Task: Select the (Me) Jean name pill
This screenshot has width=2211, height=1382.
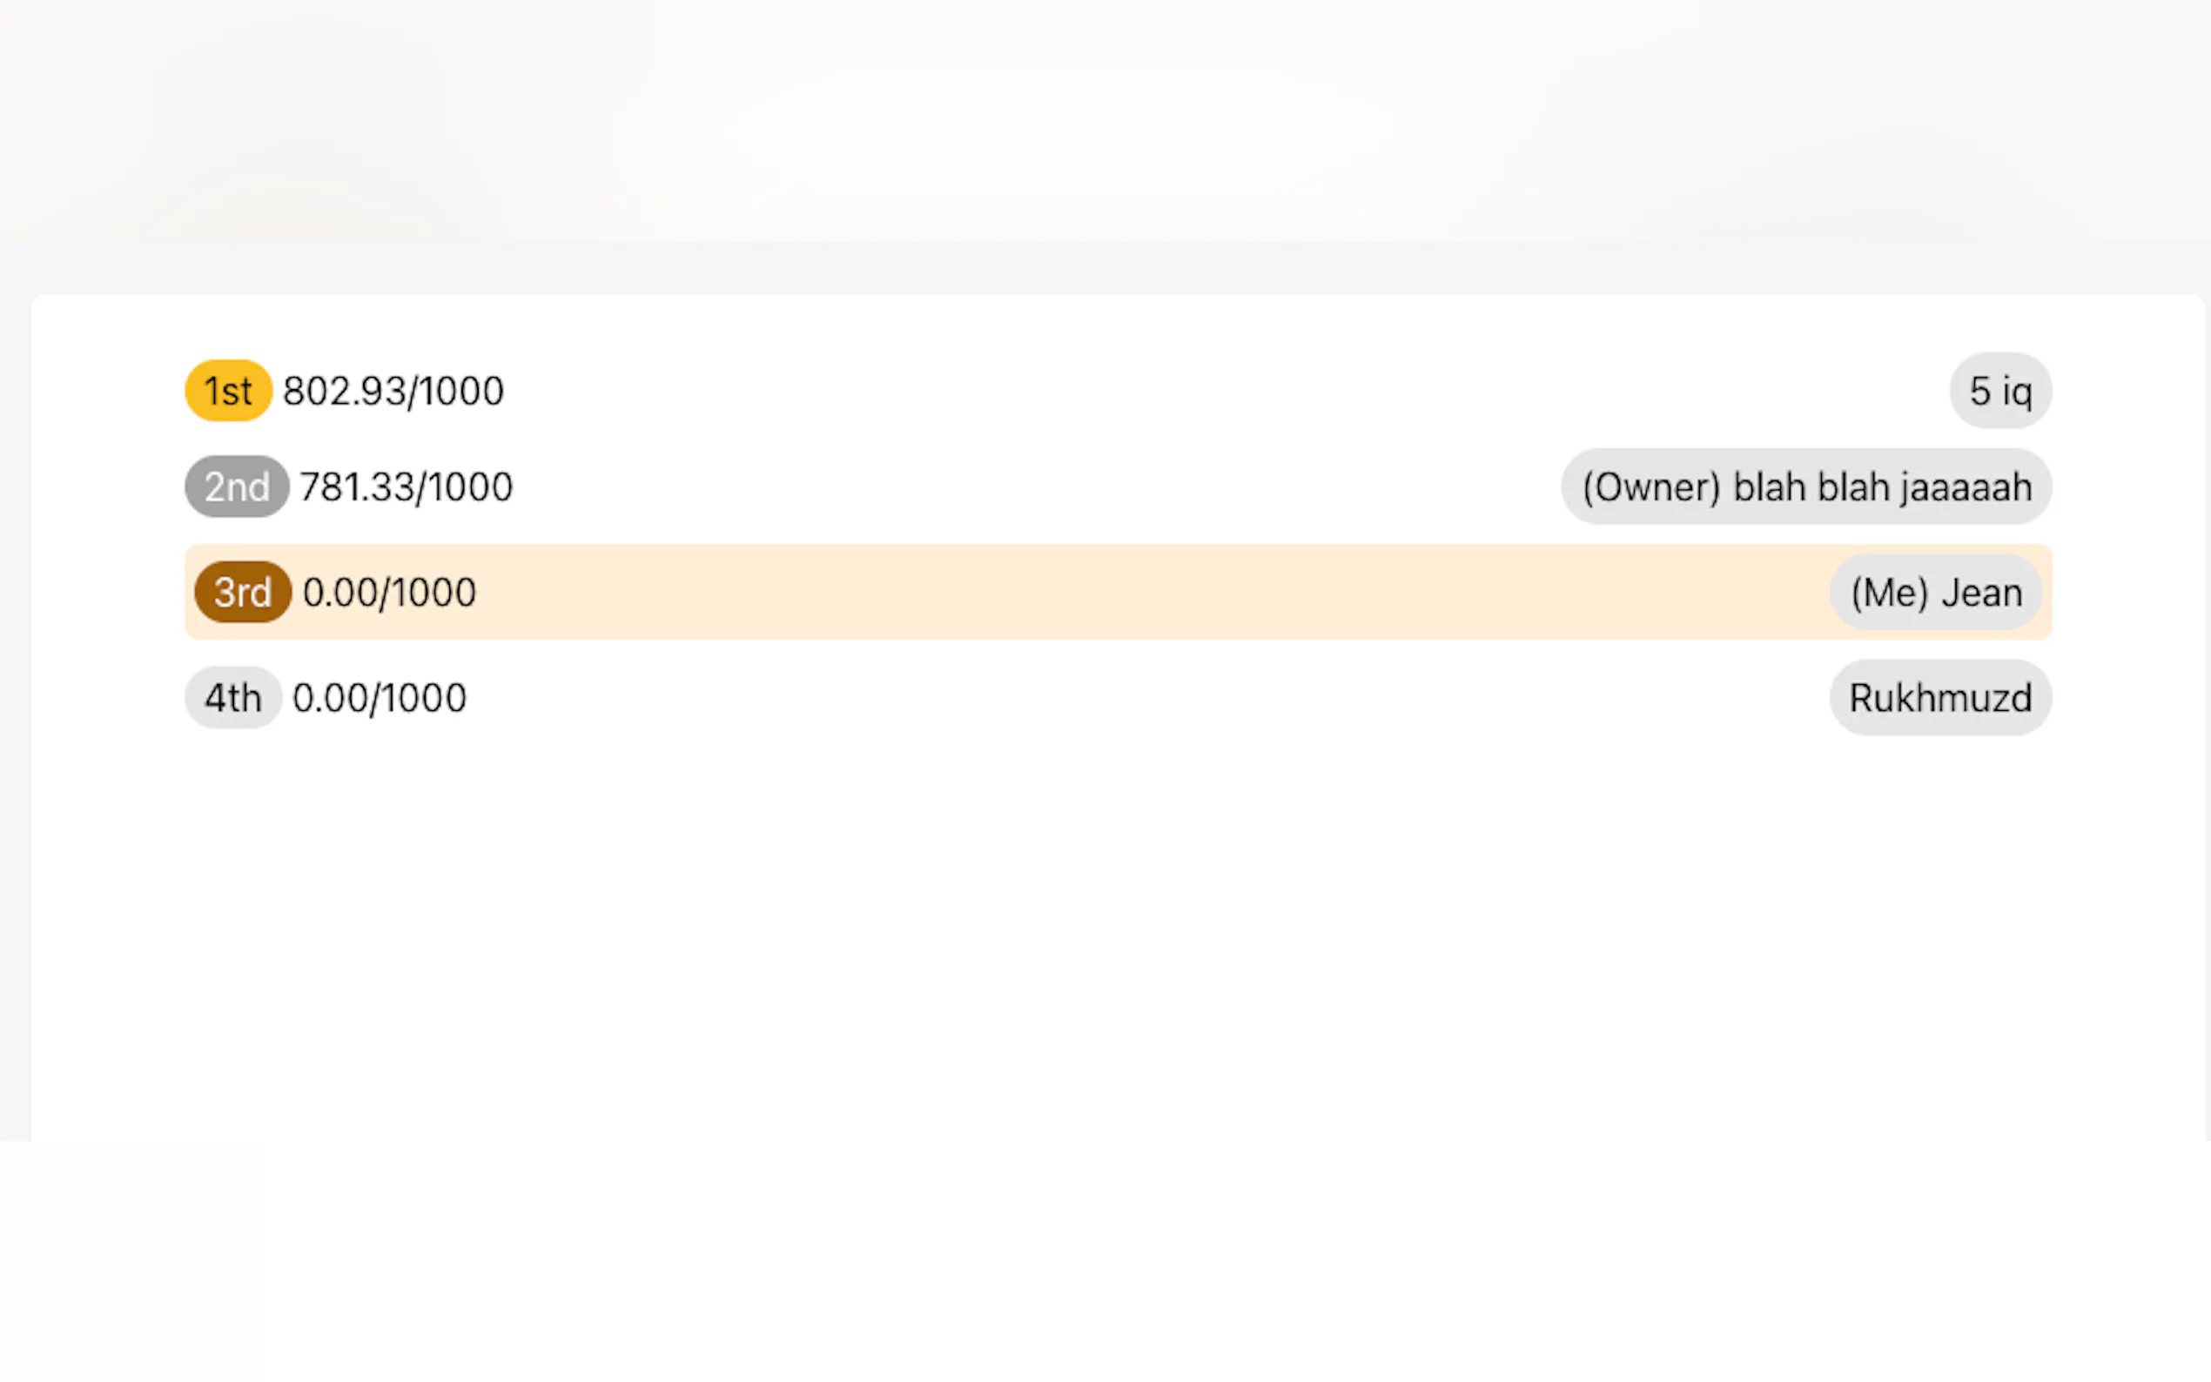Action: point(1935,593)
